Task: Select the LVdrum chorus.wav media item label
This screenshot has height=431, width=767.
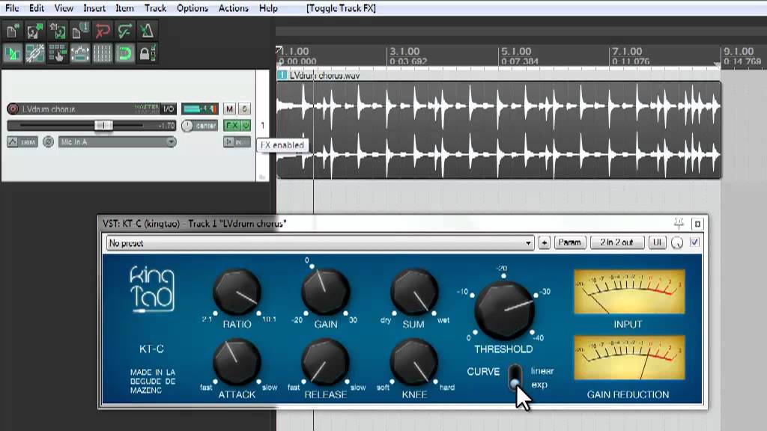Action: click(324, 76)
